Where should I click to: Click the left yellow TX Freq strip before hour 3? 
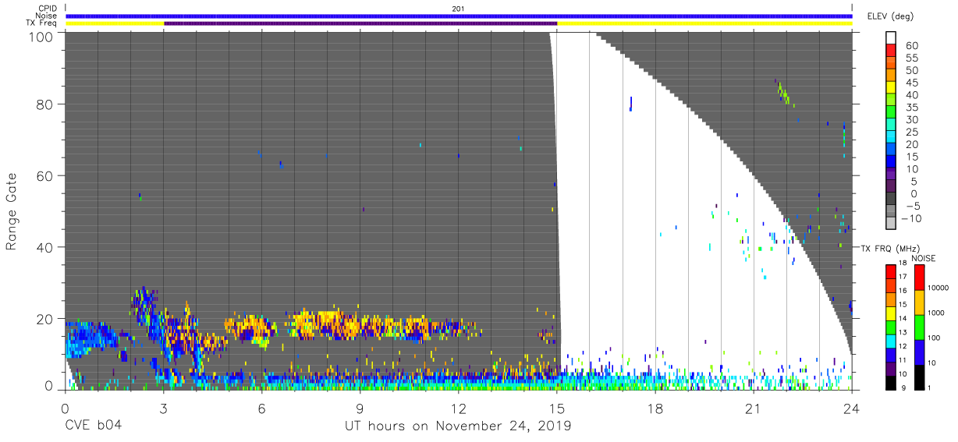click(x=115, y=23)
